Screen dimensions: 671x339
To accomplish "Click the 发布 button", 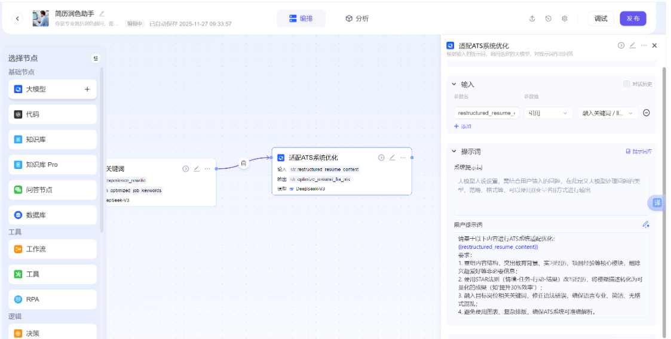I will (633, 19).
